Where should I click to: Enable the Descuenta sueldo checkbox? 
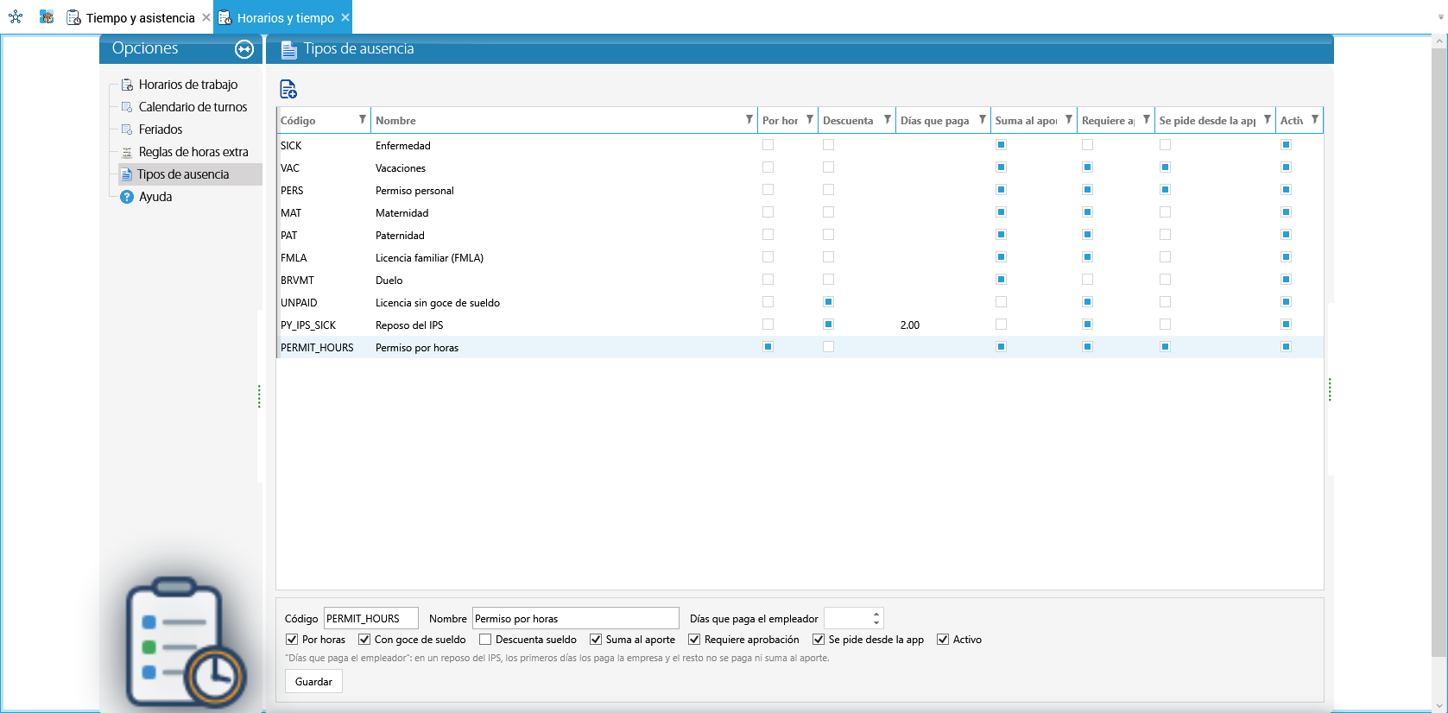click(485, 640)
